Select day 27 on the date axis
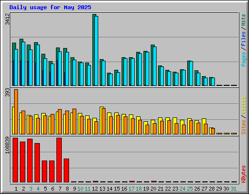The width and height of the screenshot is (249, 194). click(204, 189)
